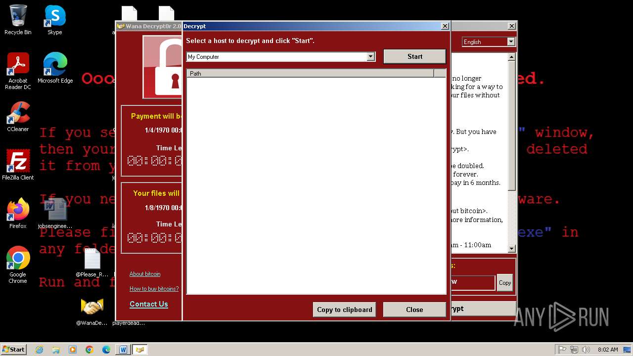
Task: Click the Edge icon in taskbar
Action: pyautogui.click(x=106, y=350)
